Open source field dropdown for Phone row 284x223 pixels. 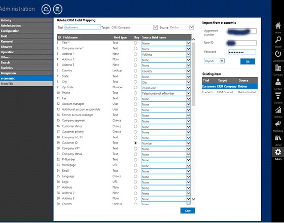coord(188,93)
